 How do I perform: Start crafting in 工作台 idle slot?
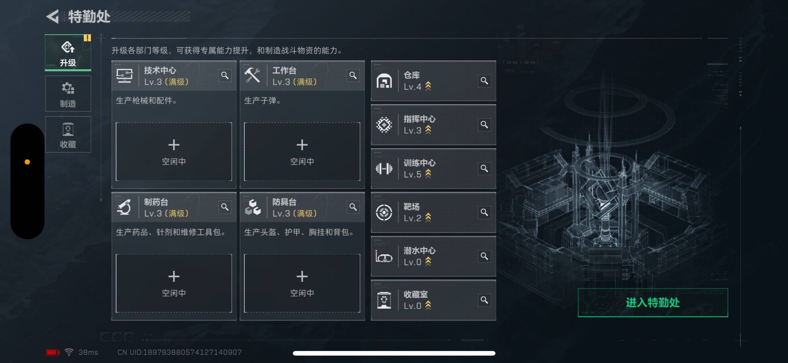302,151
